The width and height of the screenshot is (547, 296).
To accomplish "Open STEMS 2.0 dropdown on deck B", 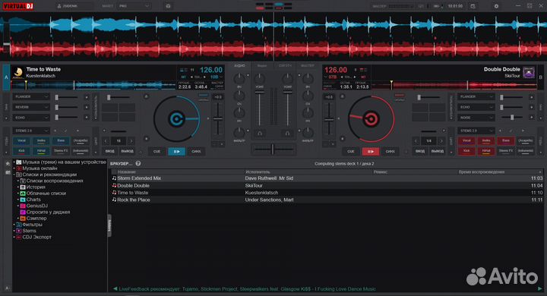I will click(x=476, y=131).
